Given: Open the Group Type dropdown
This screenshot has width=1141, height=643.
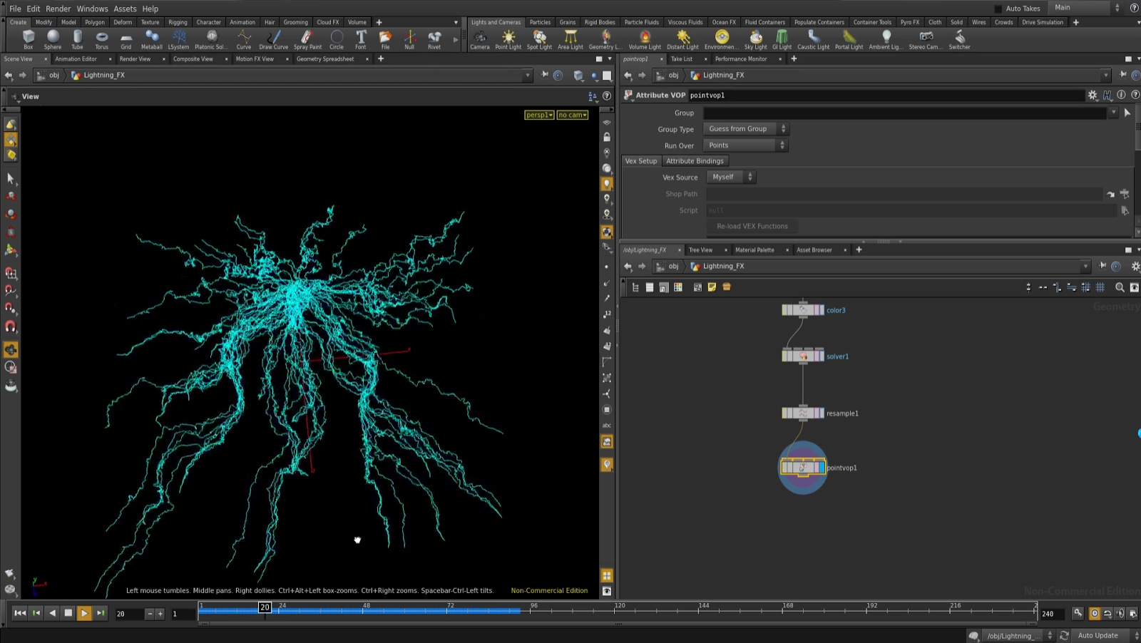Looking at the screenshot, I should coord(745,129).
